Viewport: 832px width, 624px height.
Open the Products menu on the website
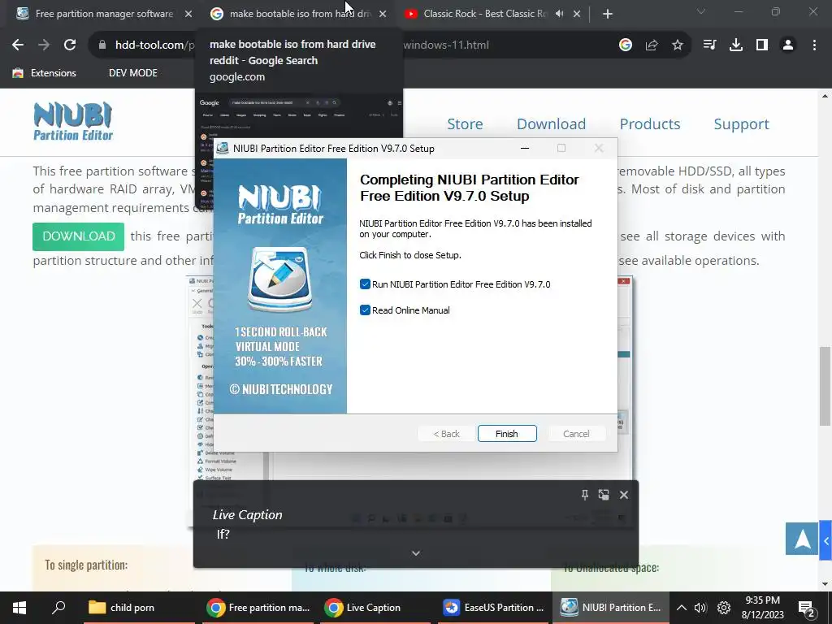[650, 124]
